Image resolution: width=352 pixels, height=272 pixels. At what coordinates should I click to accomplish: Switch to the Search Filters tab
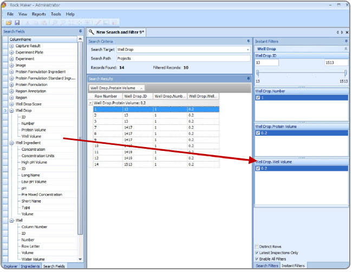click(267, 266)
